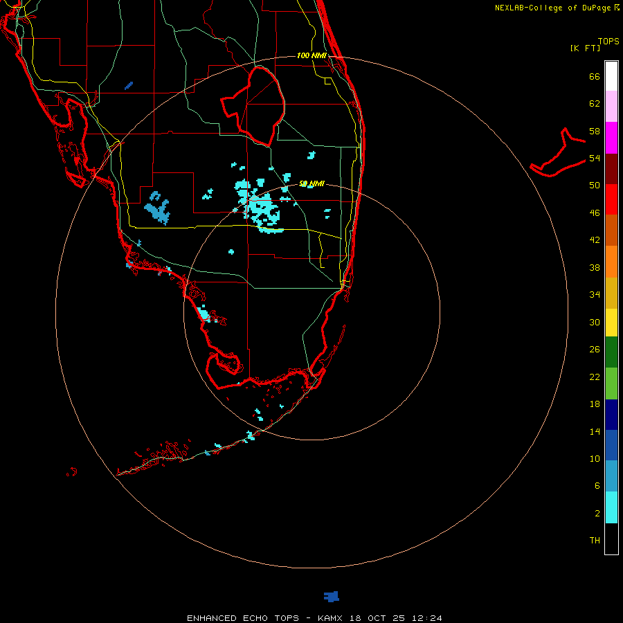Click the black TH threshold band
The height and width of the screenshot is (623, 623).
(611, 539)
